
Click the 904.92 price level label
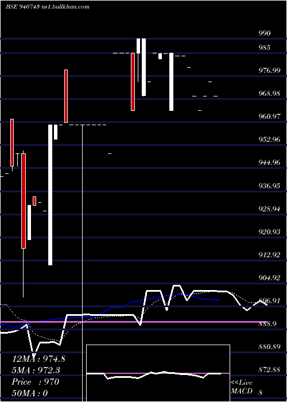pyautogui.click(x=269, y=278)
